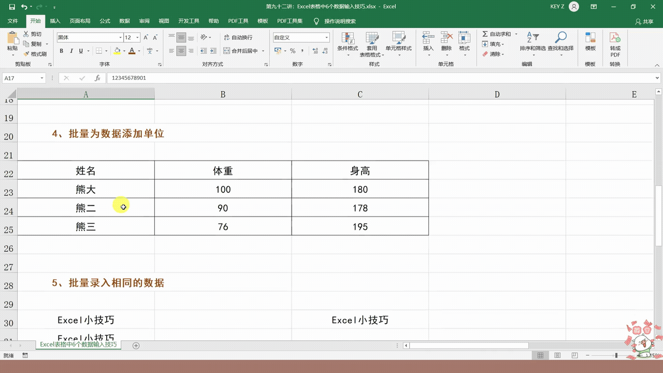This screenshot has width=663, height=373.
Task: Click the percent style icon
Action: 293,51
